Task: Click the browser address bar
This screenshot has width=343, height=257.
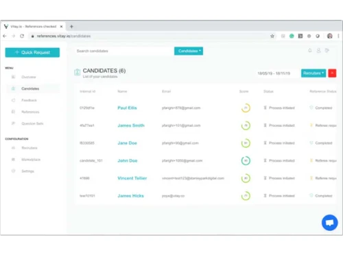Action: pos(151,36)
